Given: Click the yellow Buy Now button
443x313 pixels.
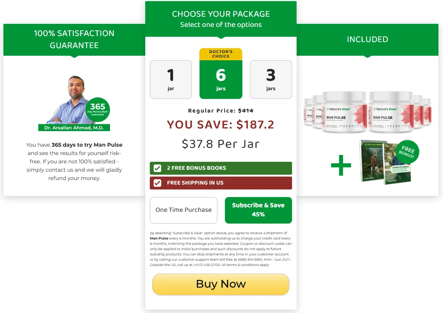Looking at the screenshot, I should click(221, 284).
